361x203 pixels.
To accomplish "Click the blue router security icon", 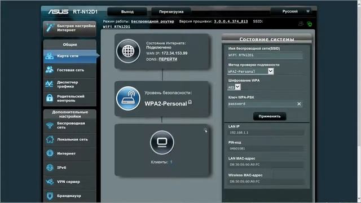I will (128, 99).
